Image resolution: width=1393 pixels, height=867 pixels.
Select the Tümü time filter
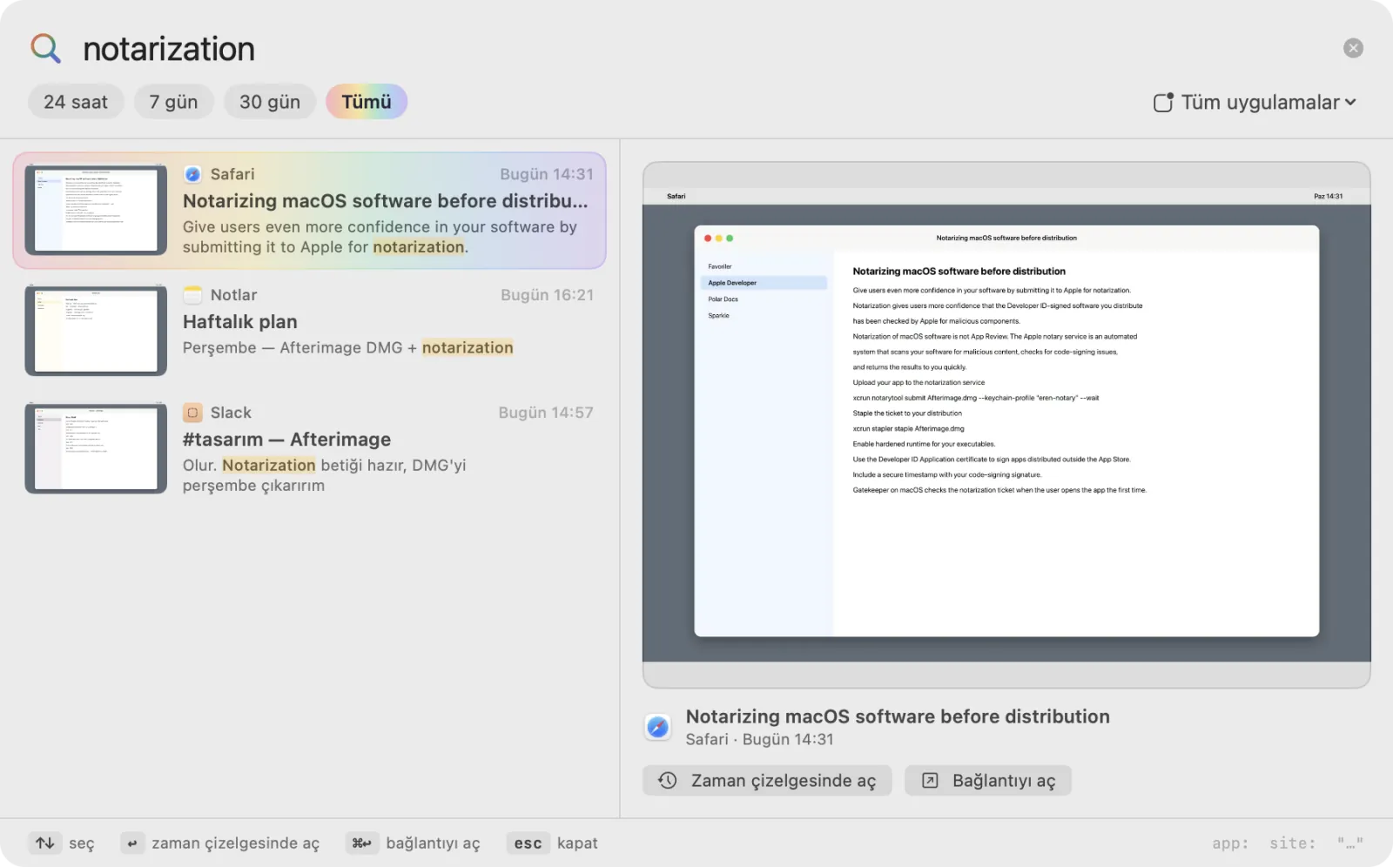[367, 102]
